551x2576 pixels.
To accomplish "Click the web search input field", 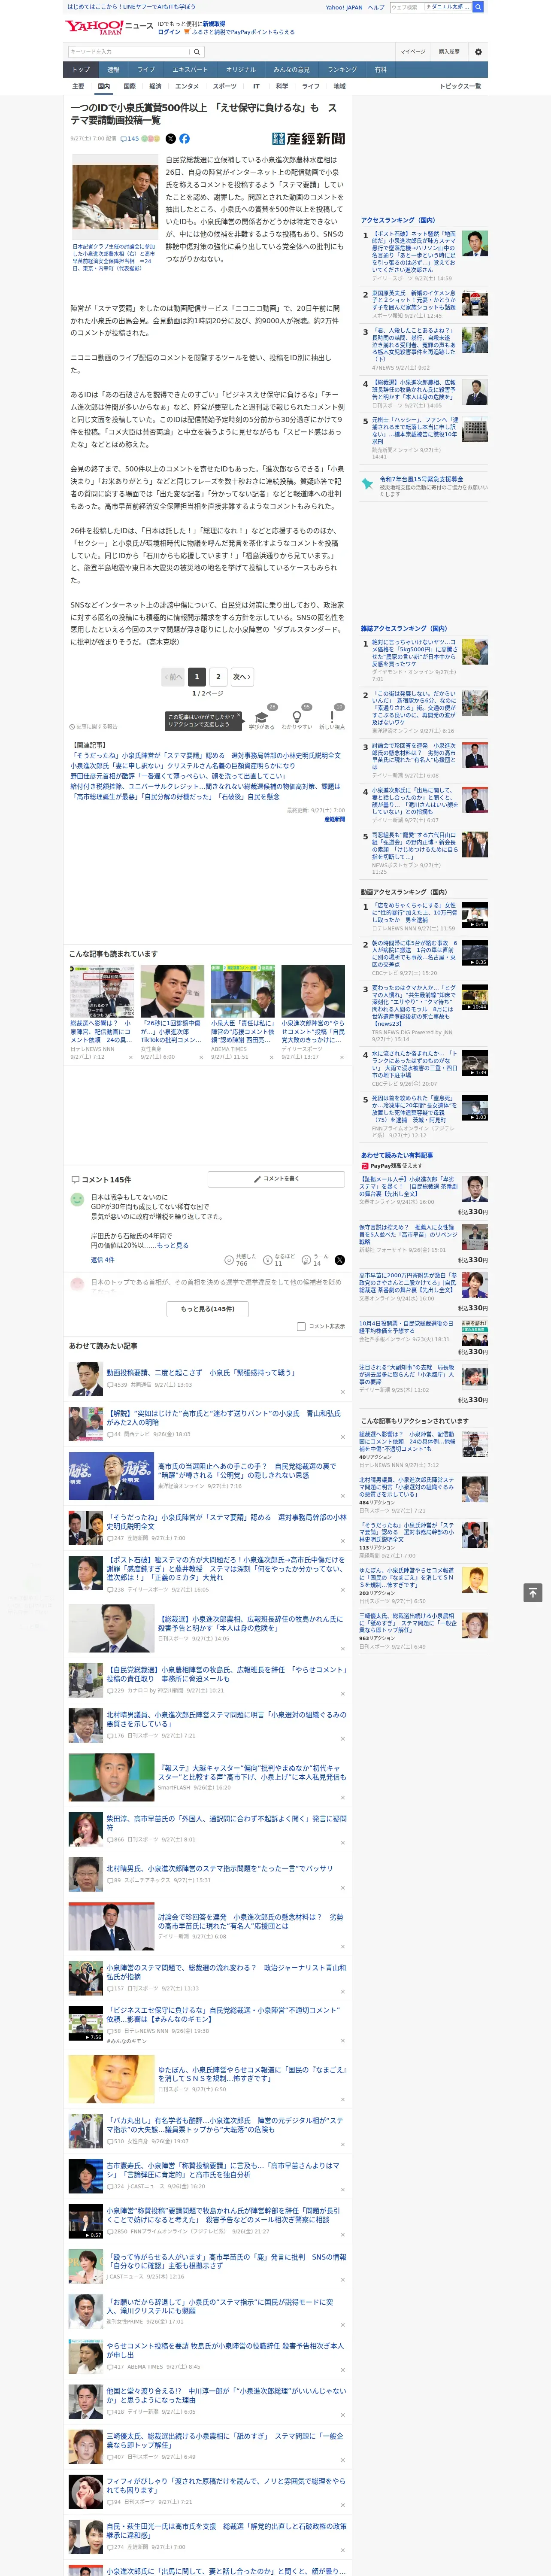I will [430, 7].
